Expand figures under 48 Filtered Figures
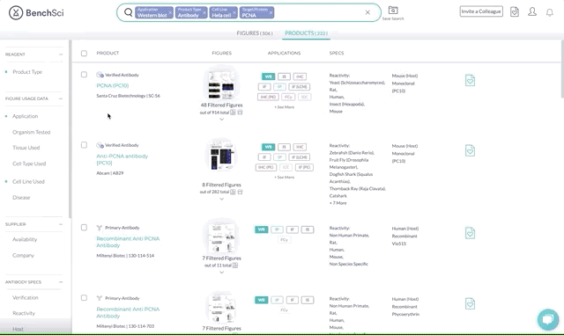This screenshot has width=564, height=335. pos(221,120)
